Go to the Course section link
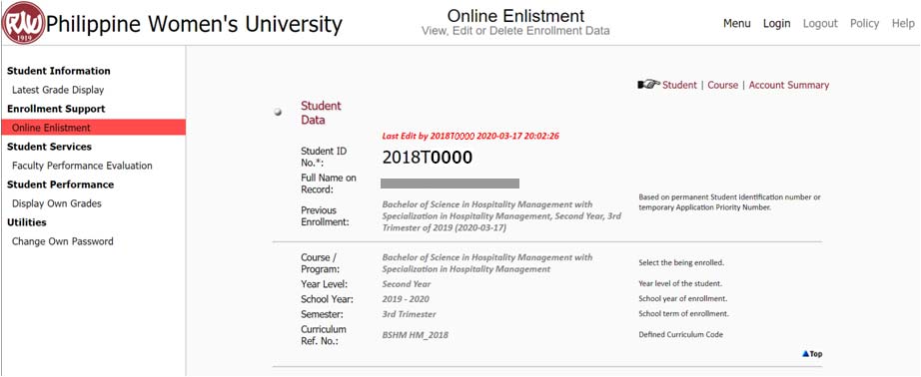This screenshot has width=921, height=377. coord(722,85)
